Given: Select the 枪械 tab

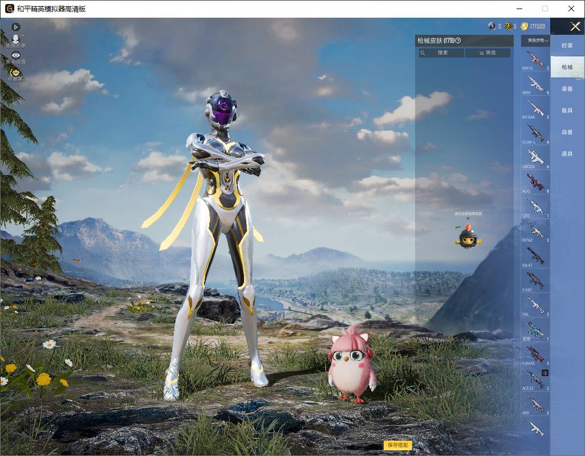Looking at the screenshot, I should [567, 67].
